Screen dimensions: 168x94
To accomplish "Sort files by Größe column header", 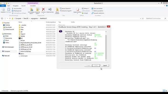I will [73, 22].
